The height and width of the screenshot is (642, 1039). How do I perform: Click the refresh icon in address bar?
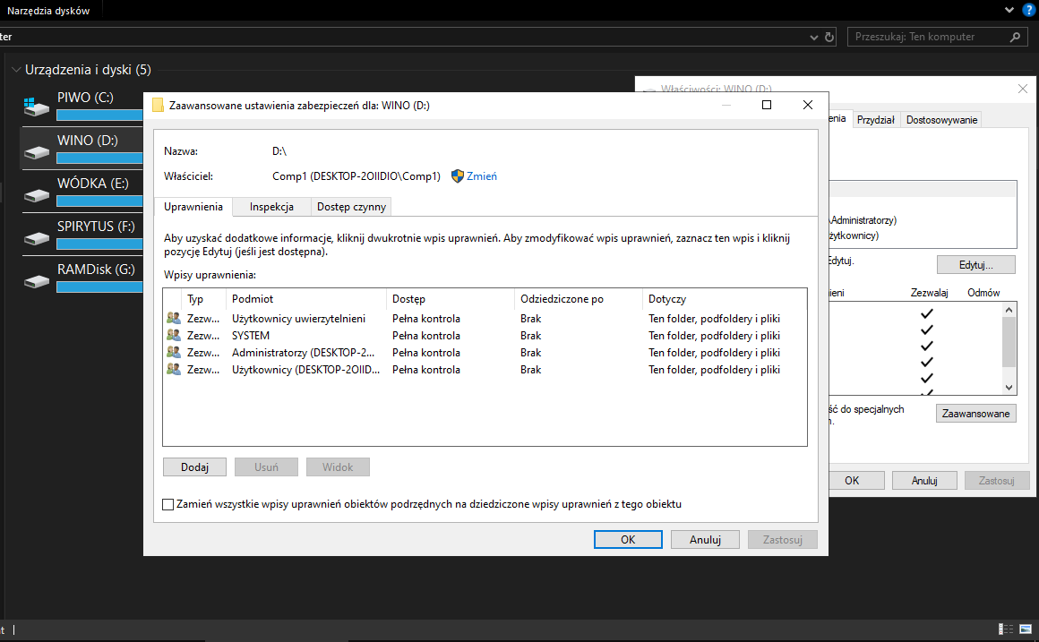[829, 38]
